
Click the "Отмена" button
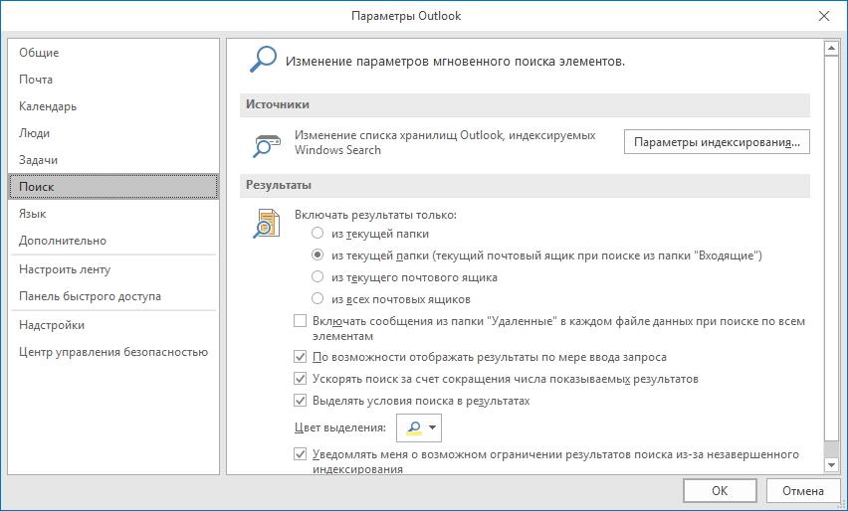point(802,490)
